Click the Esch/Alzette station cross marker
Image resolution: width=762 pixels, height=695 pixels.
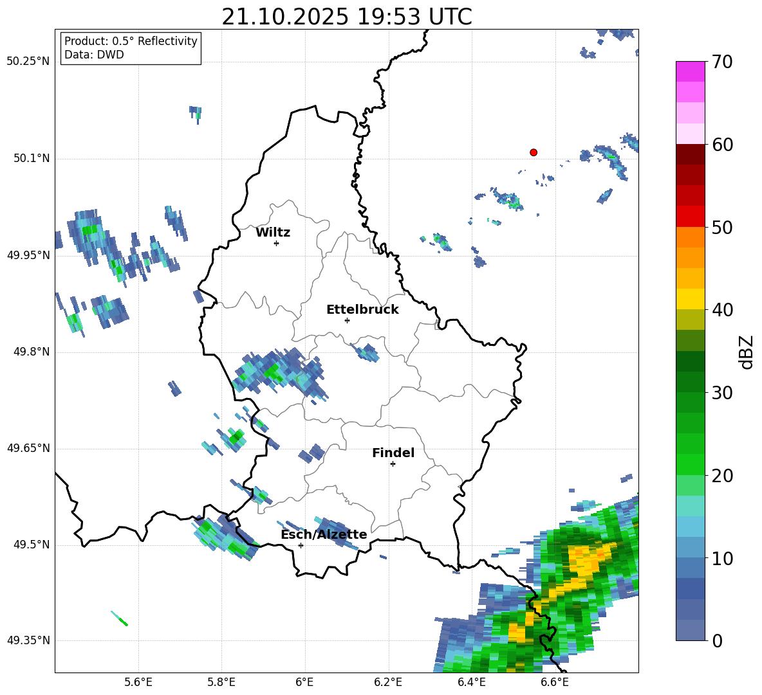point(301,545)
